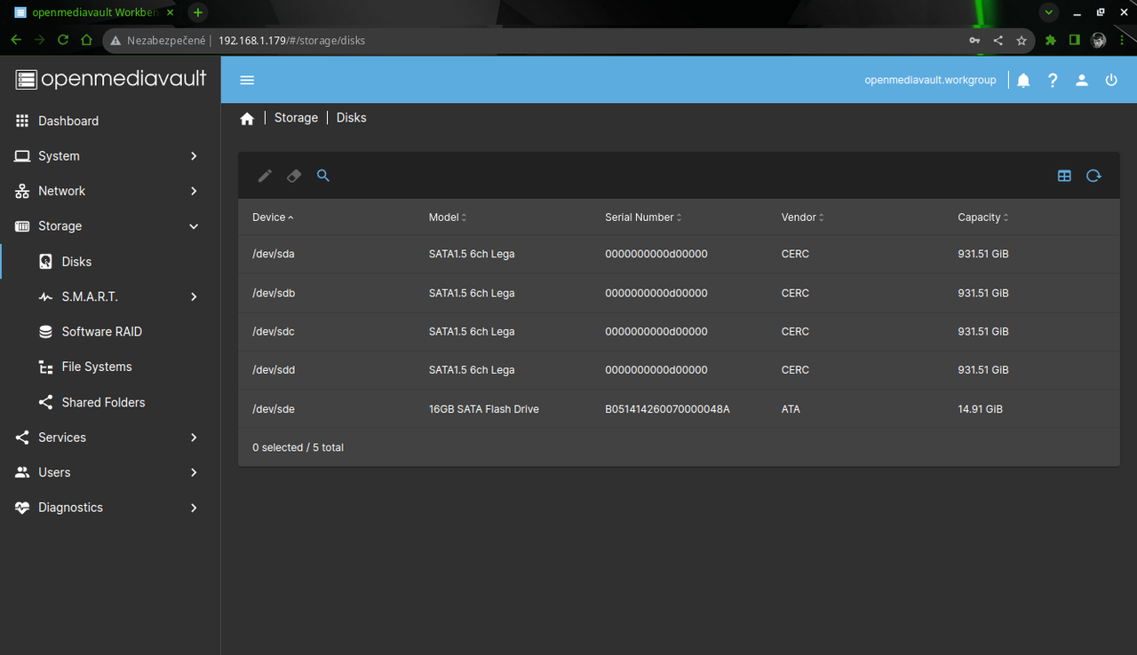Click the 14.91 GiB capacity cell
Viewport: 1137px width, 655px height.
tap(980, 409)
